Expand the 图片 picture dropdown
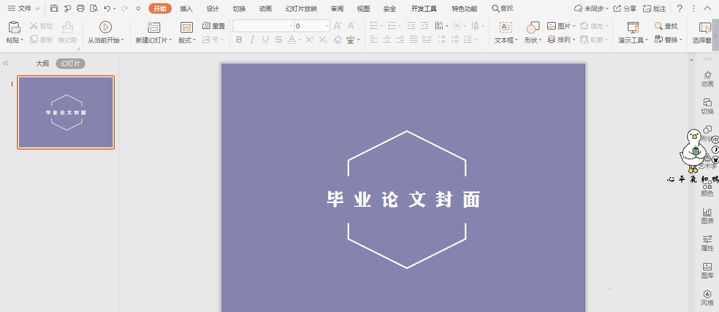This screenshot has height=312, width=719. point(574,26)
